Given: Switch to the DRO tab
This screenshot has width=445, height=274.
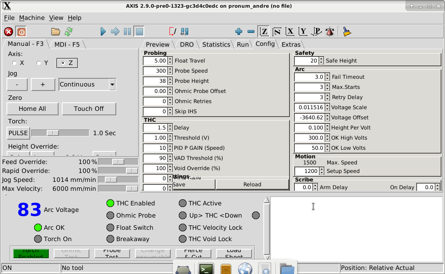Looking at the screenshot, I should (187, 45).
